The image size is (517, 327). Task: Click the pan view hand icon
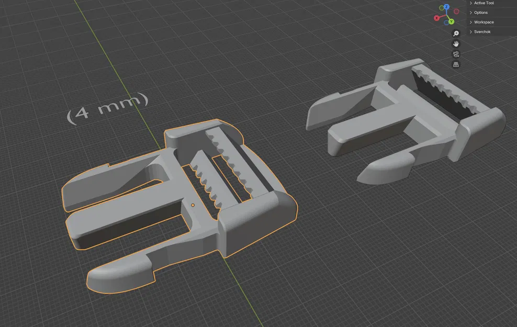point(456,44)
